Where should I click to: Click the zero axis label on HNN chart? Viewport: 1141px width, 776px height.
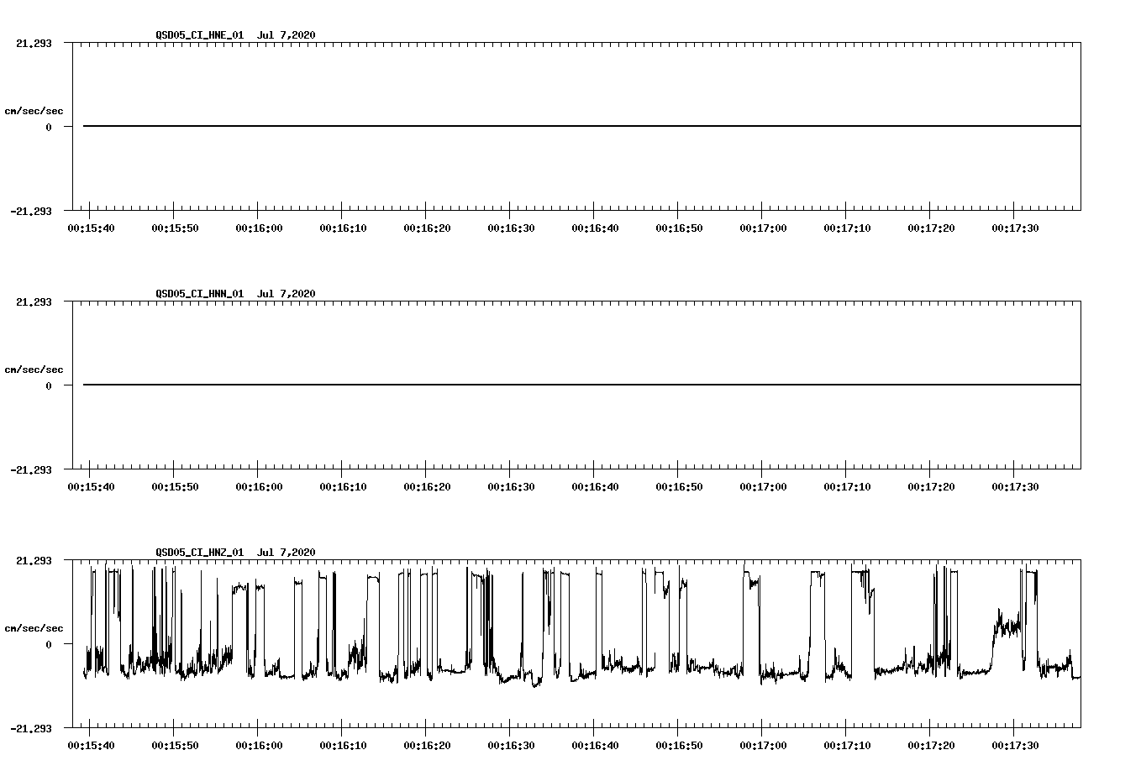[x=49, y=385]
